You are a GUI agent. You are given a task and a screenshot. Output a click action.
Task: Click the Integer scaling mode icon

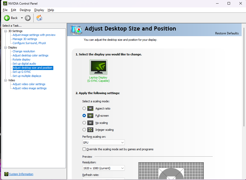[x=90, y=130]
